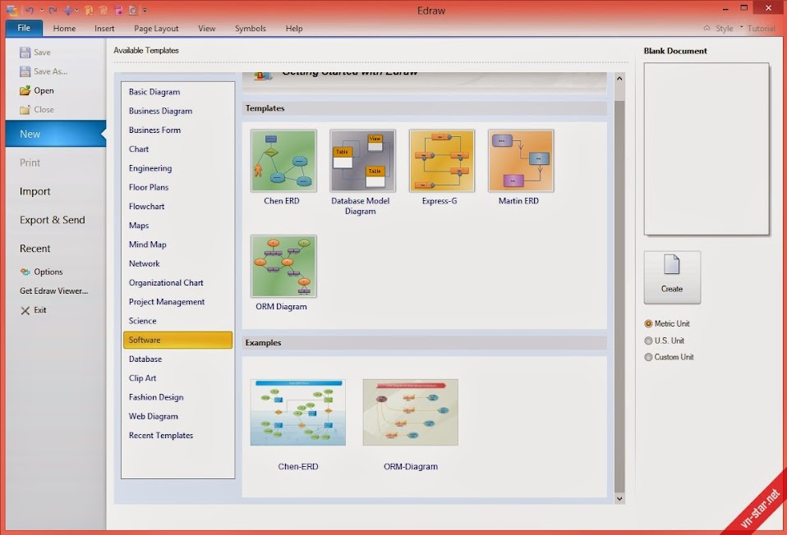This screenshot has width=787, height=535.
Task: Switch to the Insert tab
Action: (104, 29)
